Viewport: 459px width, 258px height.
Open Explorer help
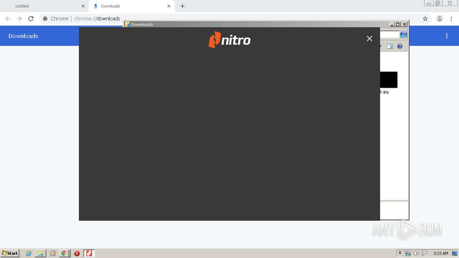400,46
